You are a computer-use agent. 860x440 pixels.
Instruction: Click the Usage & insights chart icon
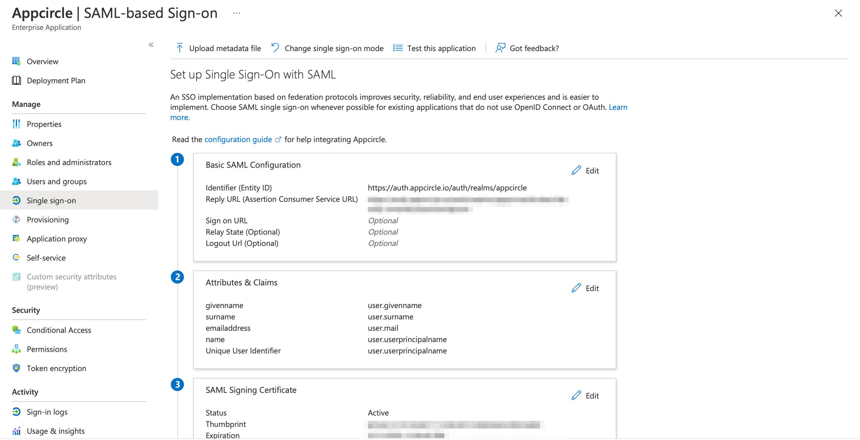16,431
